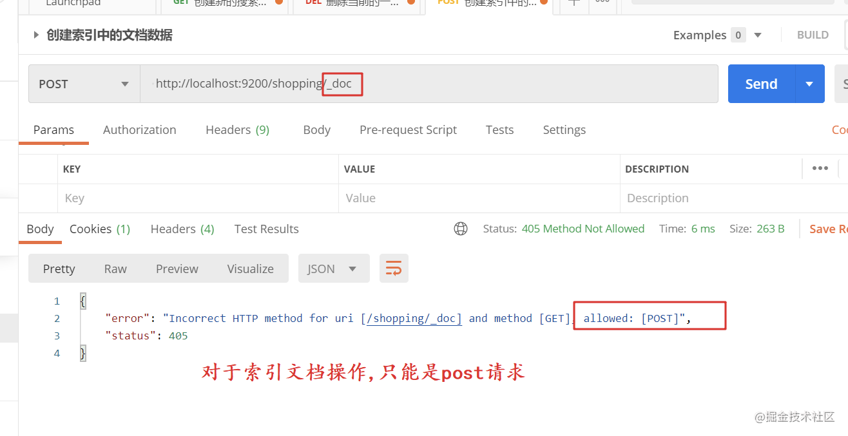Click the Key parameter input
The image size is (848, 436).
point(198,198)
